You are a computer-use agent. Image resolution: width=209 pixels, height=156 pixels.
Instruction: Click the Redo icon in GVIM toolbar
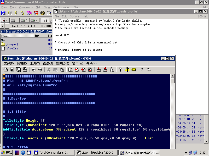click(x=40, y=69)
